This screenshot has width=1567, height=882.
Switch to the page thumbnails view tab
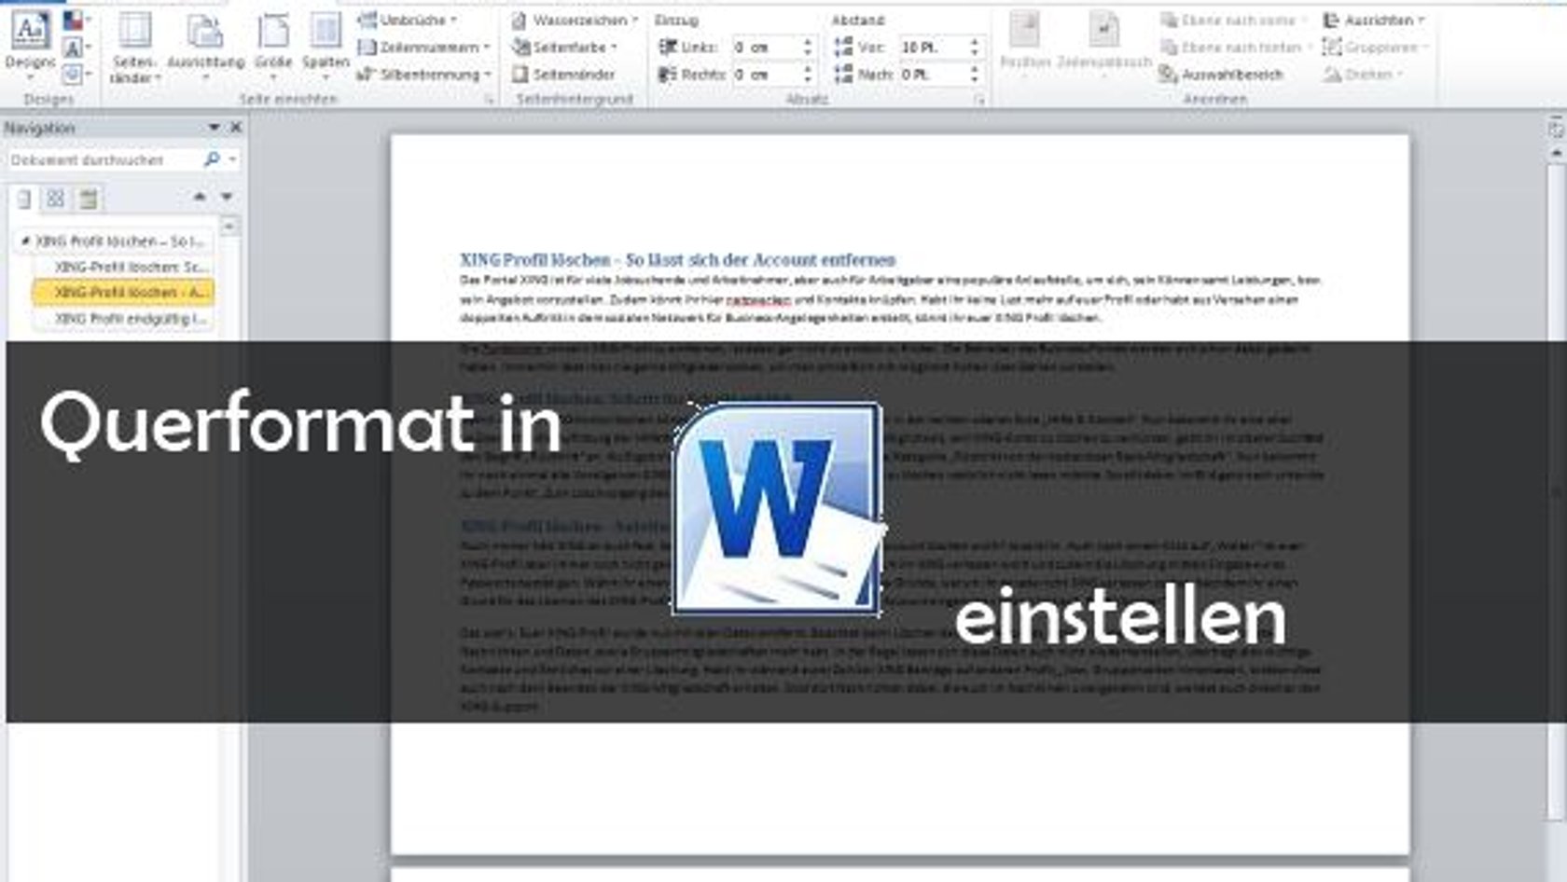pos(56,199)
